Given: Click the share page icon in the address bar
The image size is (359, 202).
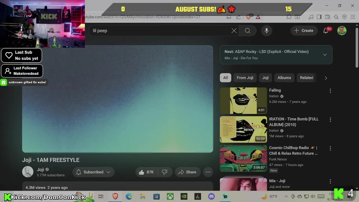Looking at the screenshot, I should (238, 17).
